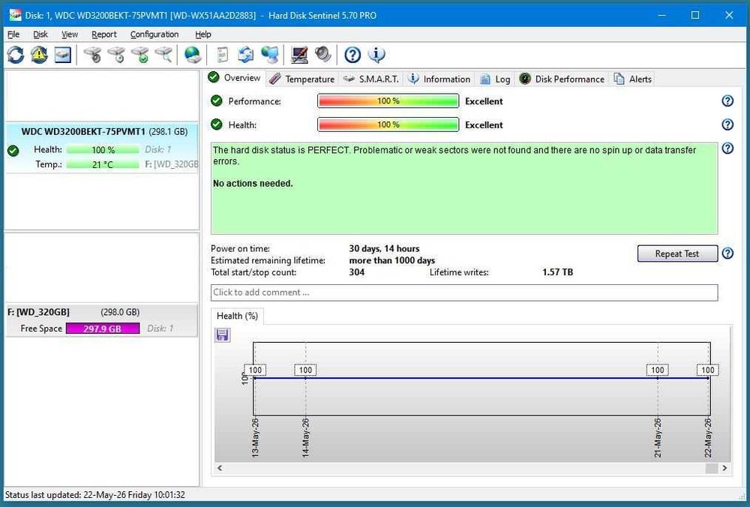Switch to the Disk Performance tab
Image resolution: width=750 pixels, height=507 pixels.
562,79
